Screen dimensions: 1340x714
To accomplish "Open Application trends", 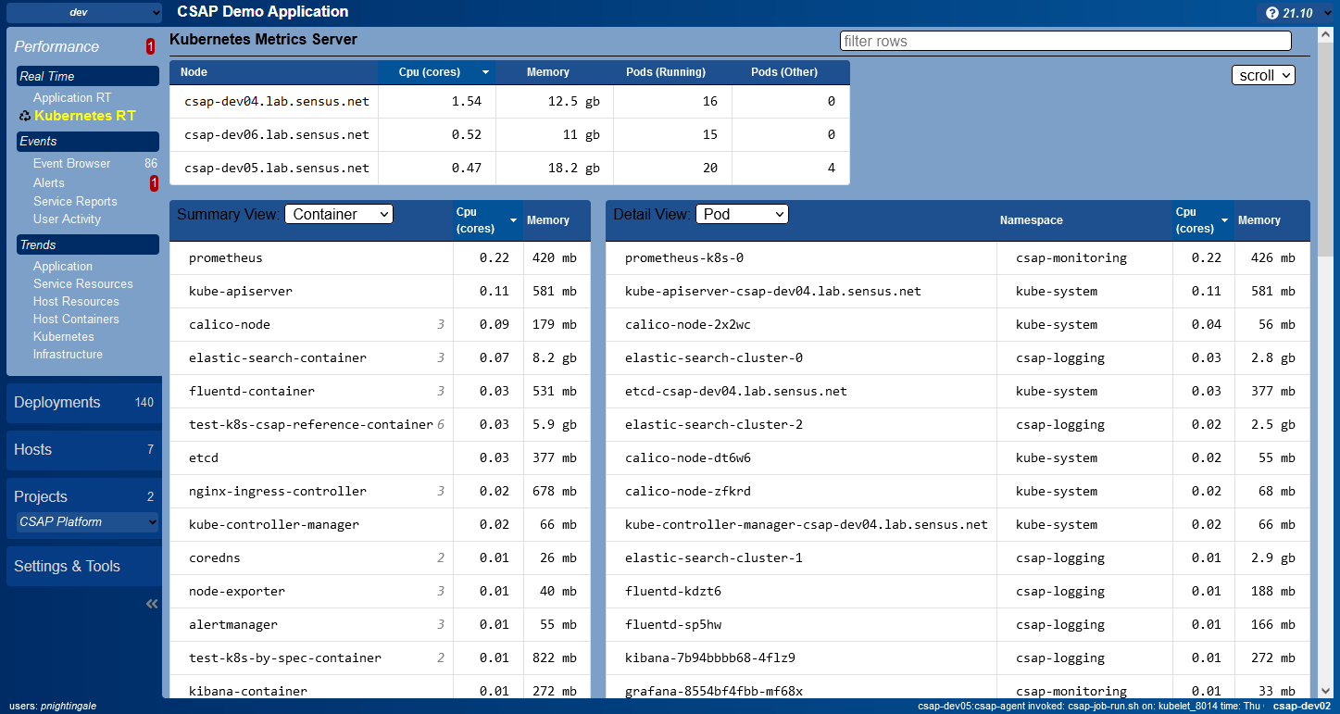I will [x=63, y=266].
